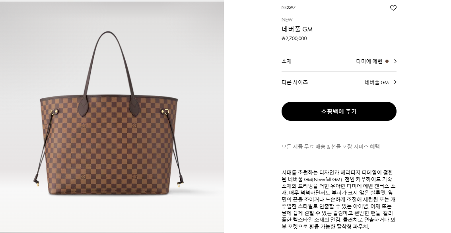Add the bag to wishlist via heart icon

point(393,8)
